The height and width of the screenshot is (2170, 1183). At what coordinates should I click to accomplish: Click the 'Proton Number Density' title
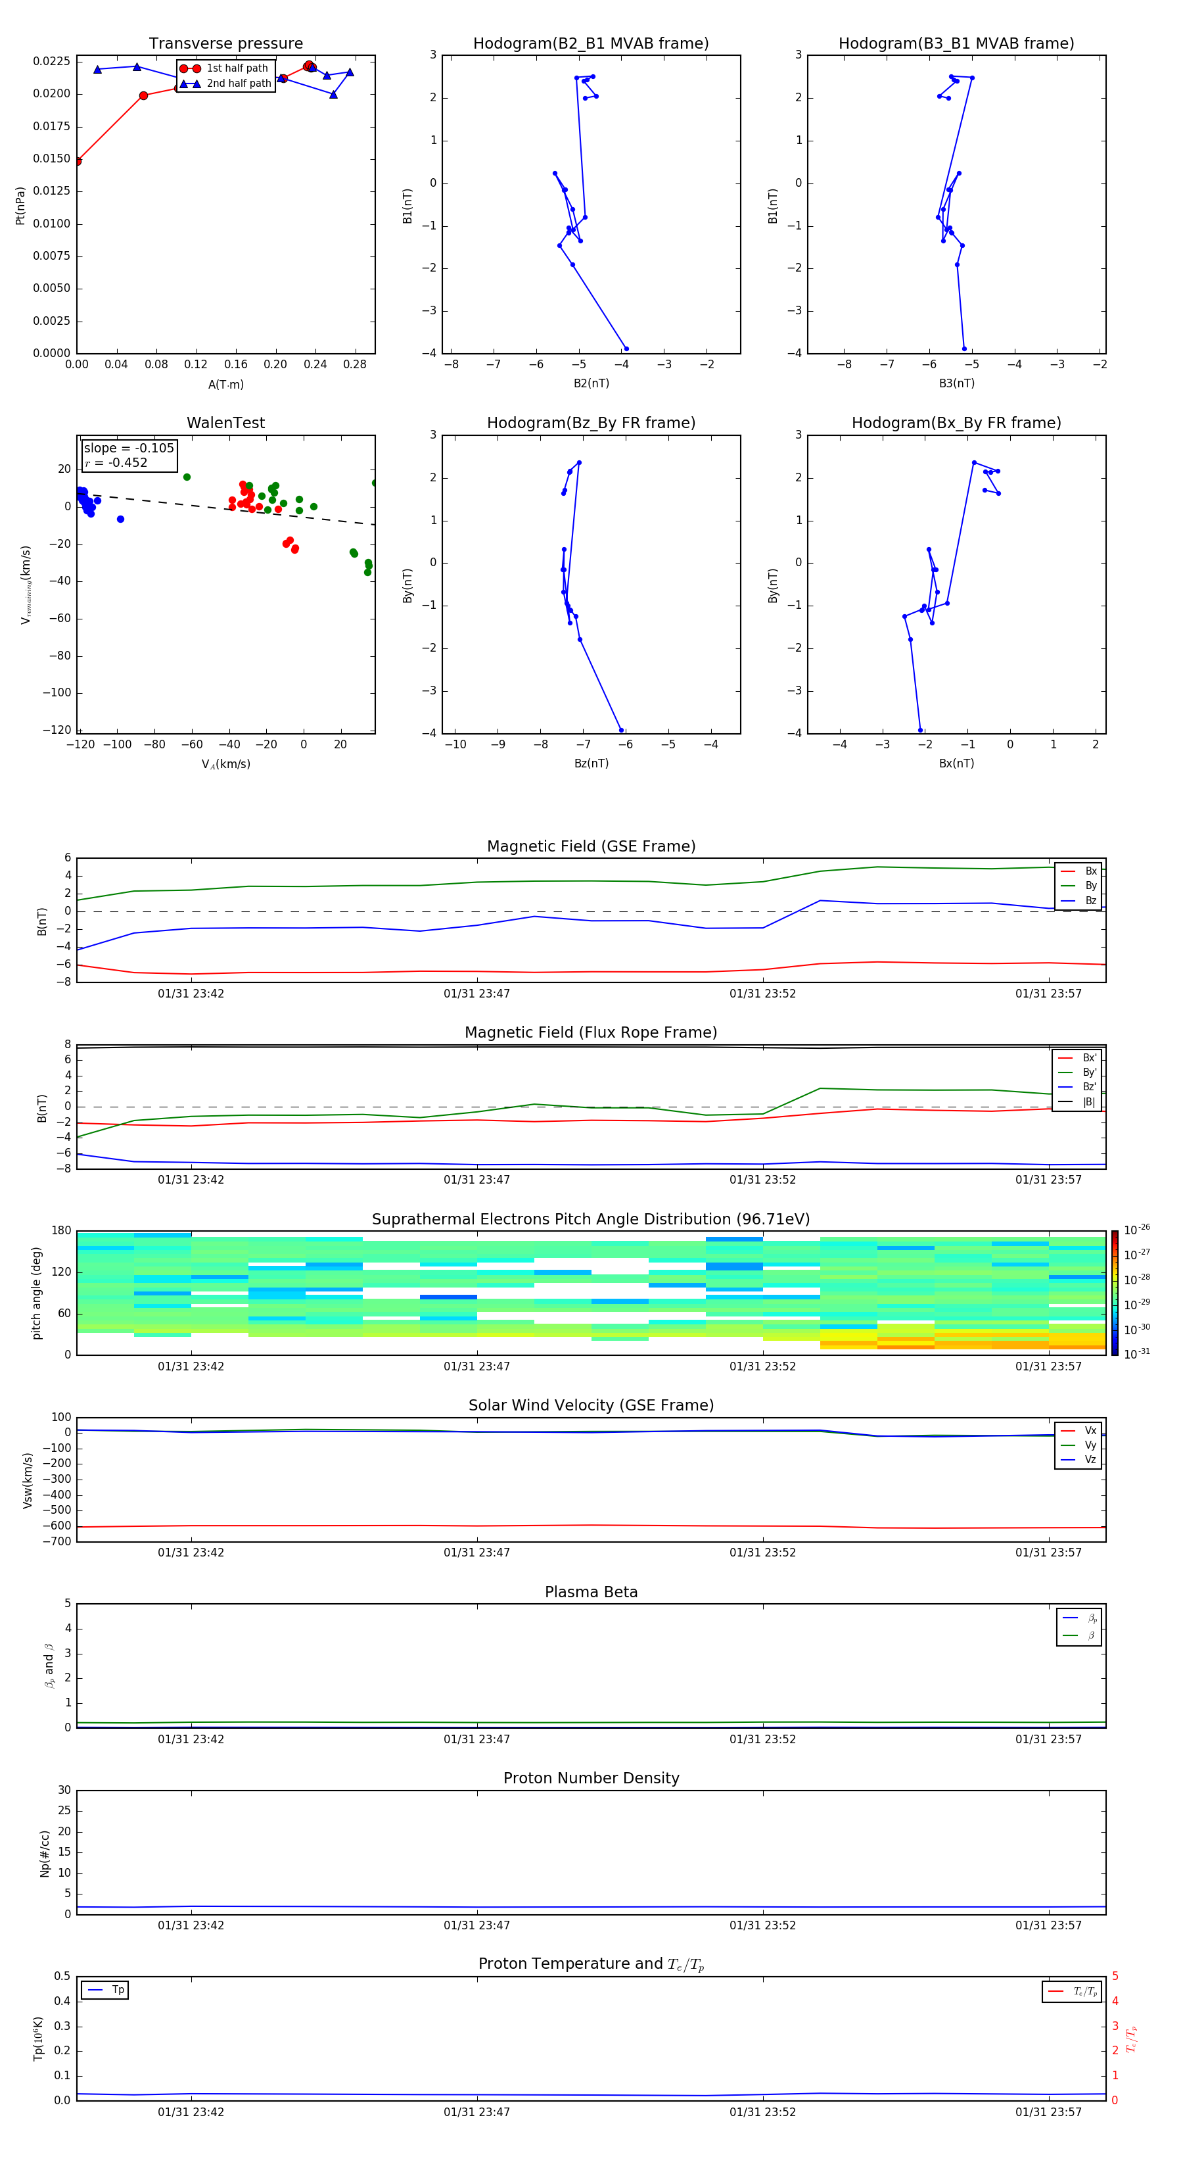click(x=591, y=1778)
